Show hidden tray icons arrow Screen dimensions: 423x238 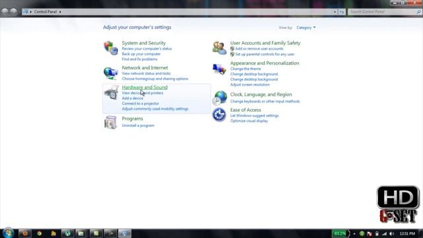(354, 233)
